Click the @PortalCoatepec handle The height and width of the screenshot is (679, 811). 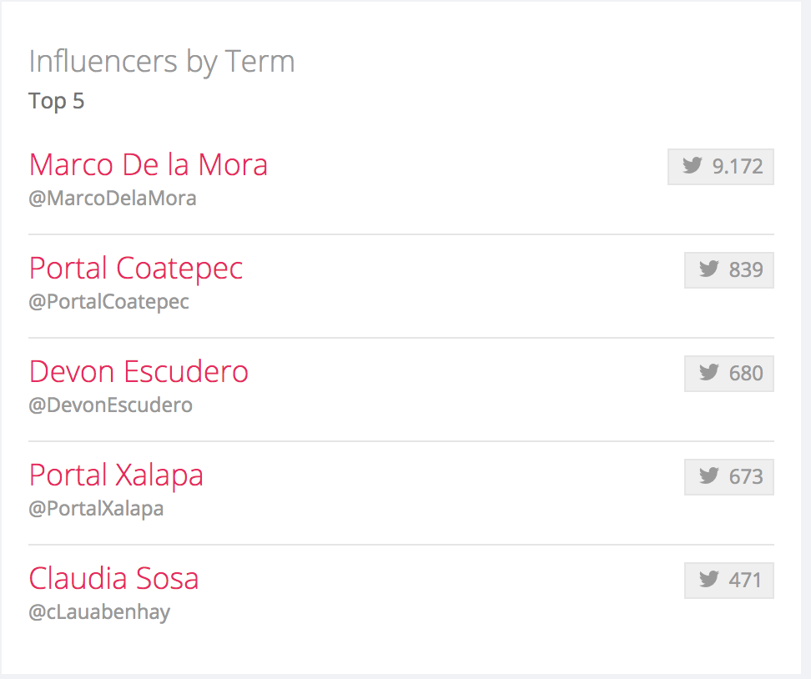tap(109, 302)
